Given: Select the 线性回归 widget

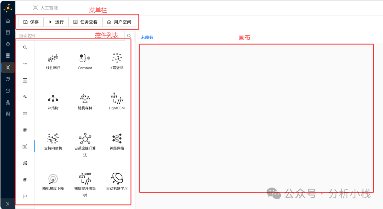Looking at the screenshot, I should 53,62.
